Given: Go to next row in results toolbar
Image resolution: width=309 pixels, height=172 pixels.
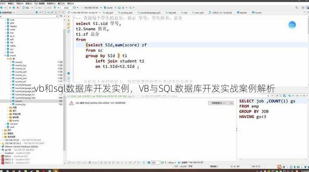Looking at the screenshot, I should pos(126,163).
